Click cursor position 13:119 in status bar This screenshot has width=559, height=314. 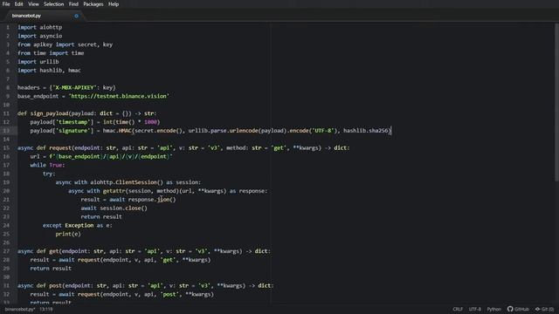tap(46, 309)
